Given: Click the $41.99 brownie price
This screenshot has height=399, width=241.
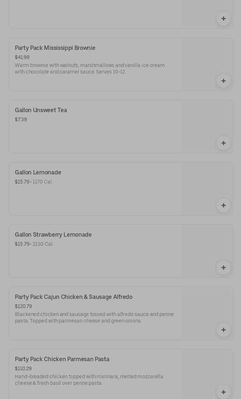Looking at the screenshot, I should pyautogui.click(x=22, y=58).
